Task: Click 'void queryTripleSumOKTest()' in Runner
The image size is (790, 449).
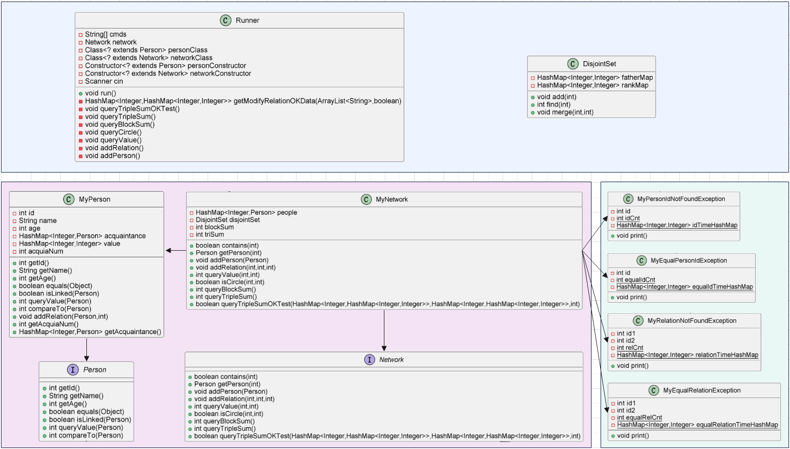Action: pyautogui.click(x=132, y=109)
